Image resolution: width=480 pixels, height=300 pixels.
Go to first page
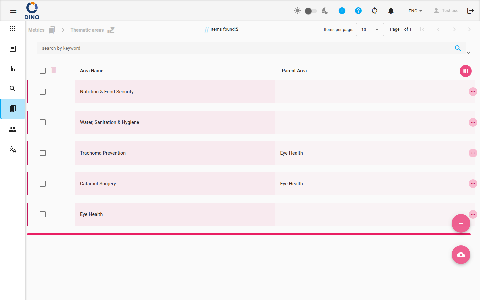tap(422, 29)
